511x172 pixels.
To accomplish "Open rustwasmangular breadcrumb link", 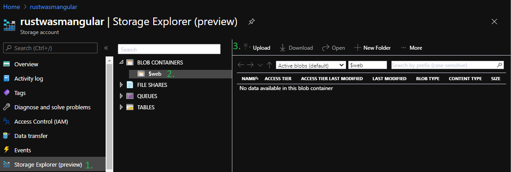I will coord(54,6).
